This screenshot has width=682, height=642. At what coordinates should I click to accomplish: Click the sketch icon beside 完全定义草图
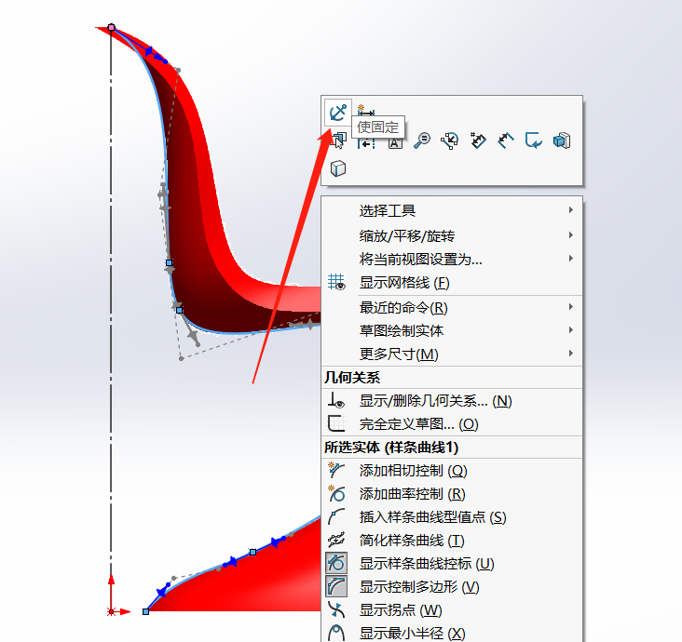[336, 423]
